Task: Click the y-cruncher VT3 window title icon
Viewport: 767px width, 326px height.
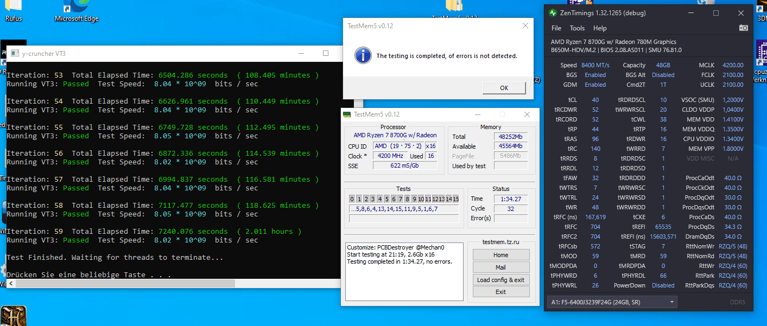Action: click(14, 53)
